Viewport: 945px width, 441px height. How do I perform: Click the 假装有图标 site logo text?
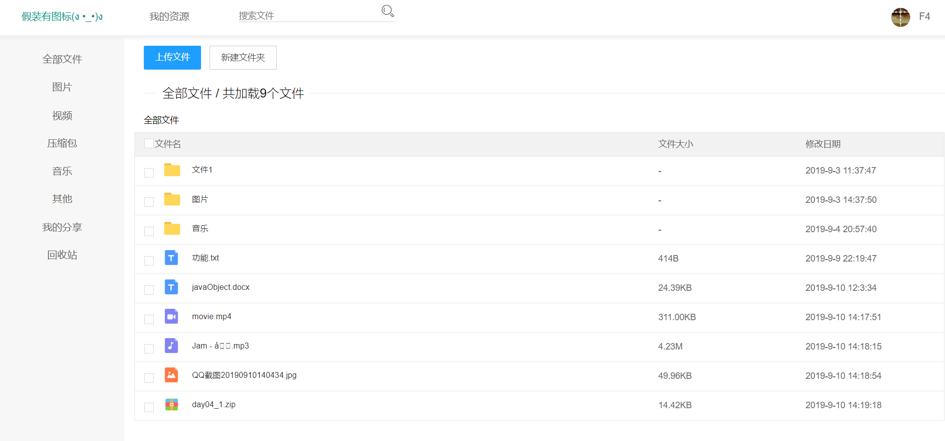pos(62,16)
